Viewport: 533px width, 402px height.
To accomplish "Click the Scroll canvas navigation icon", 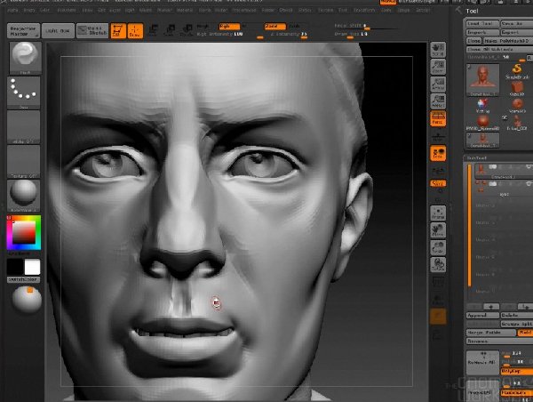I will pos(438,50).
